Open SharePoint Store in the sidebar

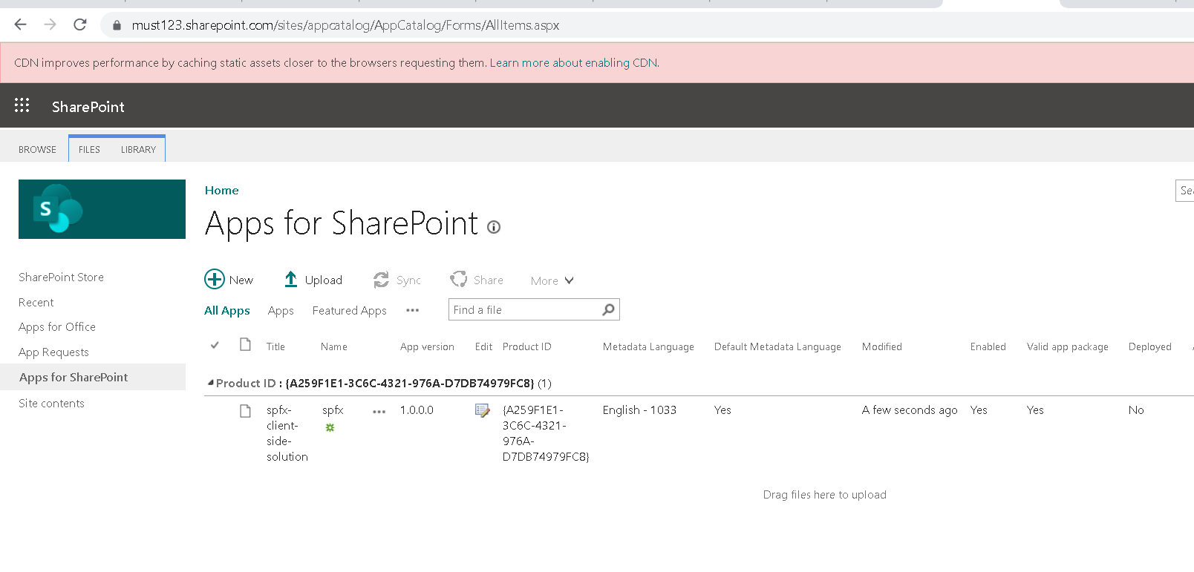point(61,277)
